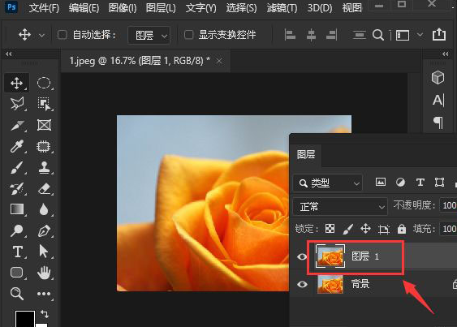Select the Gradient tool

(17, 209)
